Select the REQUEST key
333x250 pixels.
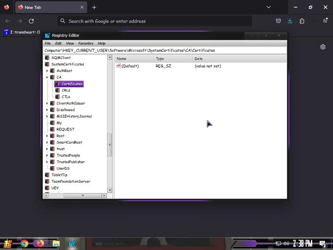(x=65, y=129)
